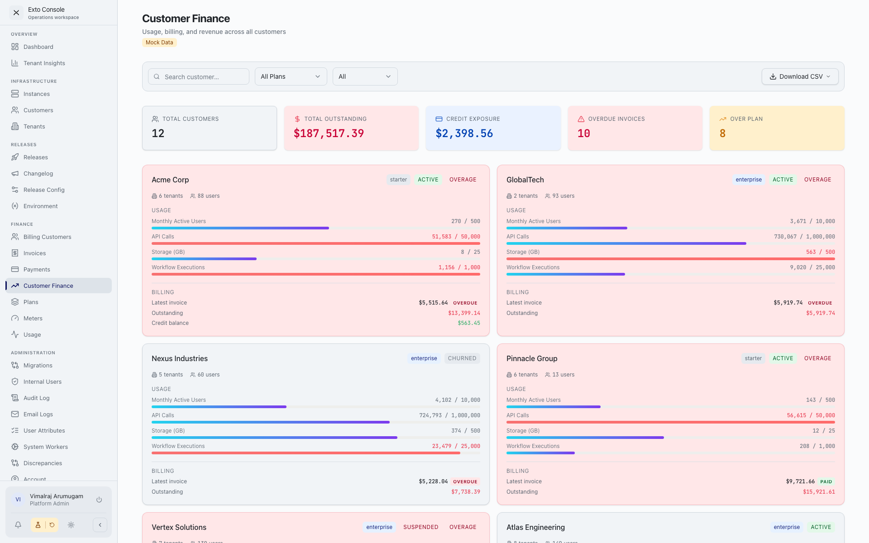
Task: Click Pinnacle Group outstanding $15,921.61
Action: click(x=819, y=492)
